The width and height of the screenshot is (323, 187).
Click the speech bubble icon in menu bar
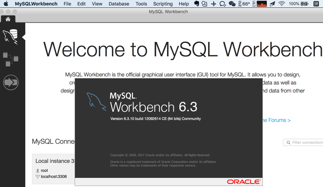point(223,4)
